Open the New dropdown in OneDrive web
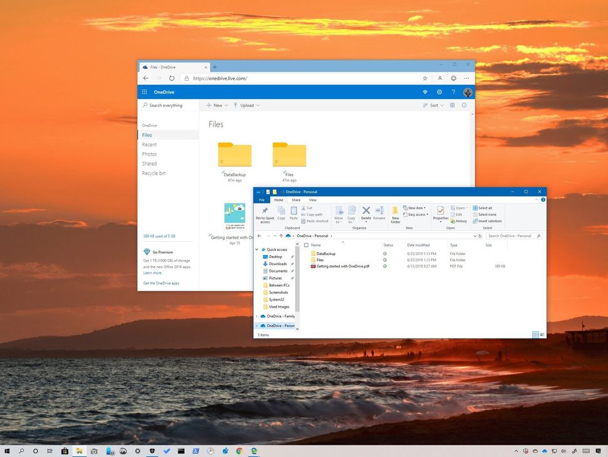 [x=216, y=105]
